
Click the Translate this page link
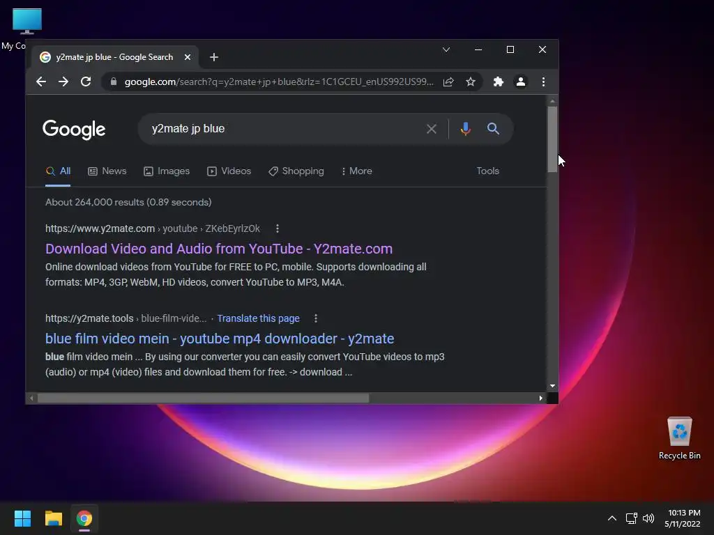[x=258, y=318]
